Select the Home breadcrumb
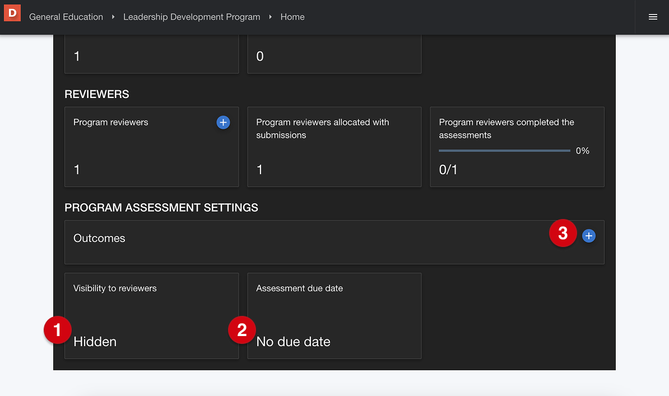 coord(292,17)
